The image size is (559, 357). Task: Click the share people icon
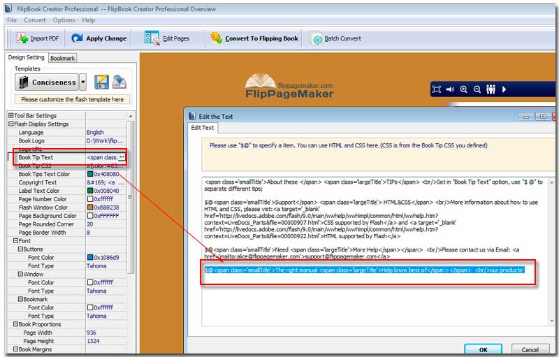[x=491, y=89]
